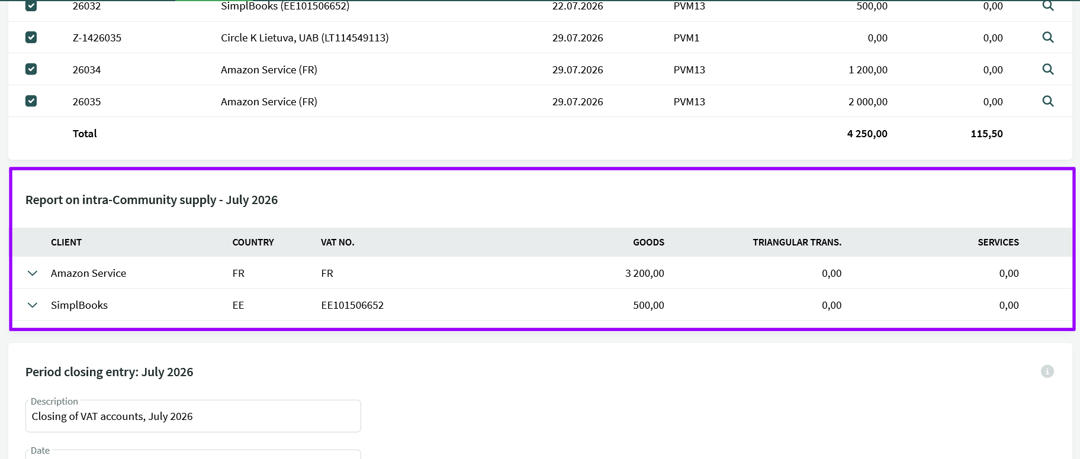View details of invoice 26035
The height and width of the screenshot is (459, 1080).
(x=1047, y=101)
